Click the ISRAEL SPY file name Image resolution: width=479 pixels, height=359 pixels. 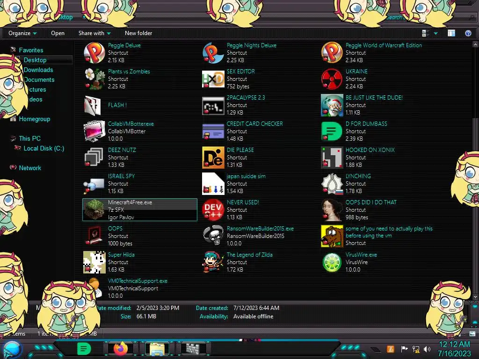[121, 176]
